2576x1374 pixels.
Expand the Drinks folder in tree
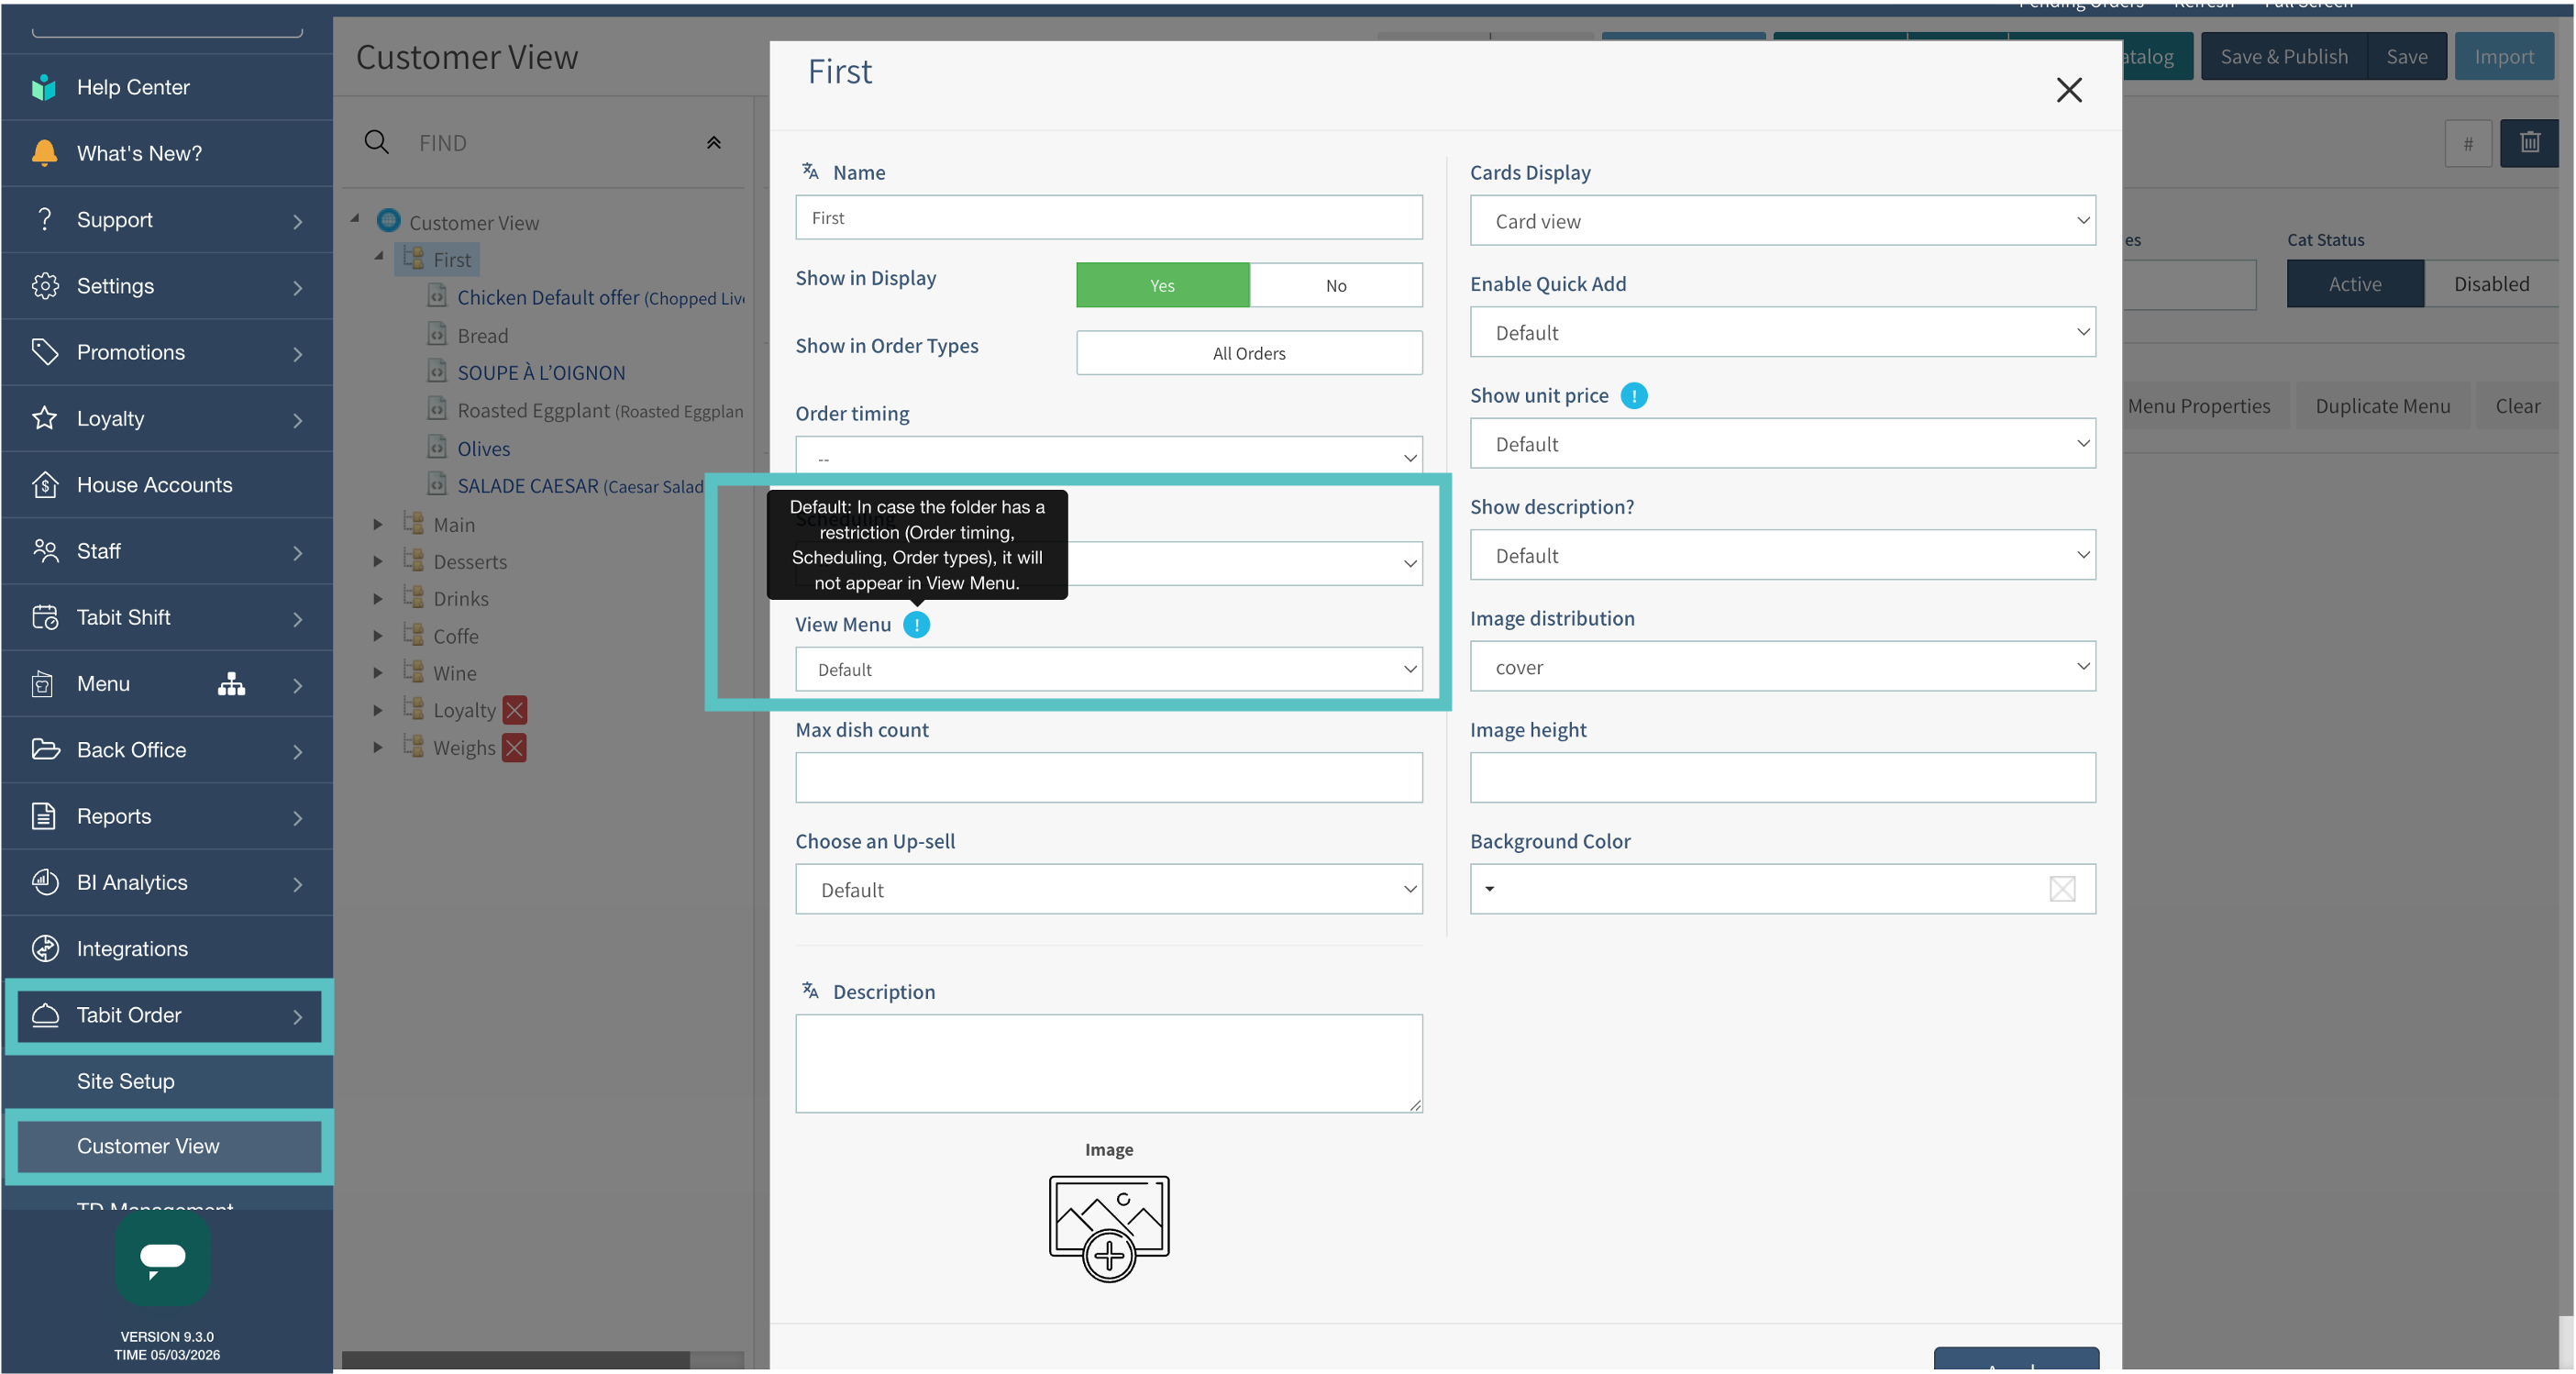click(x=378, y=599)
